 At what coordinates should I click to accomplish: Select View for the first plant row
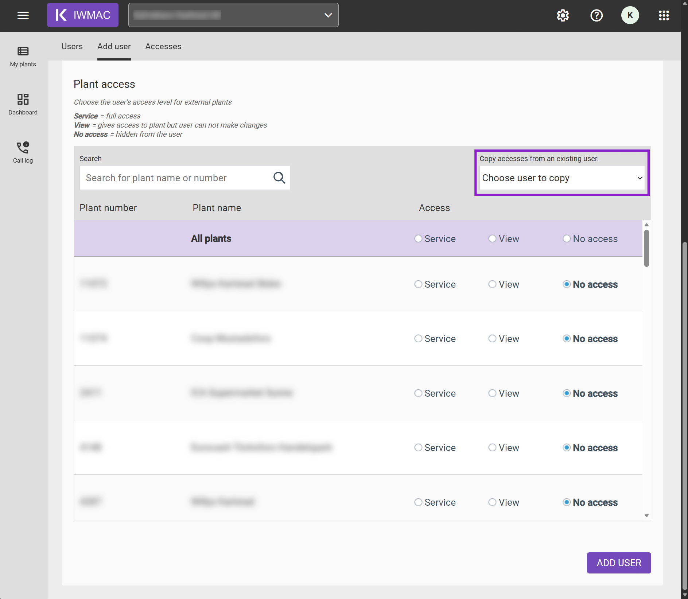[x=492, y=284]
